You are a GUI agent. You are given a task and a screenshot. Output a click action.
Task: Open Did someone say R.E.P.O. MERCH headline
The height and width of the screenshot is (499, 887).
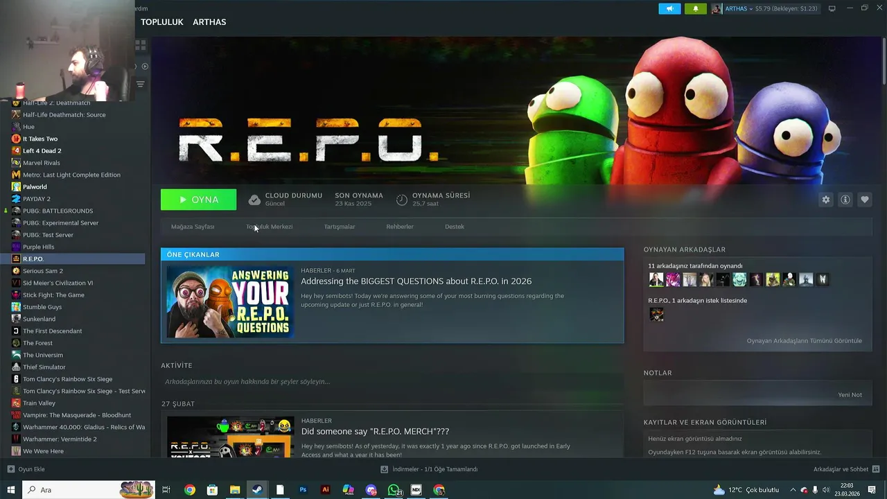point(375,432)
